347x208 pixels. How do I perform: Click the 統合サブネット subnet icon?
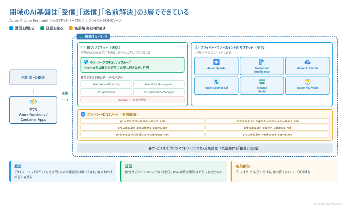point(83,47)
